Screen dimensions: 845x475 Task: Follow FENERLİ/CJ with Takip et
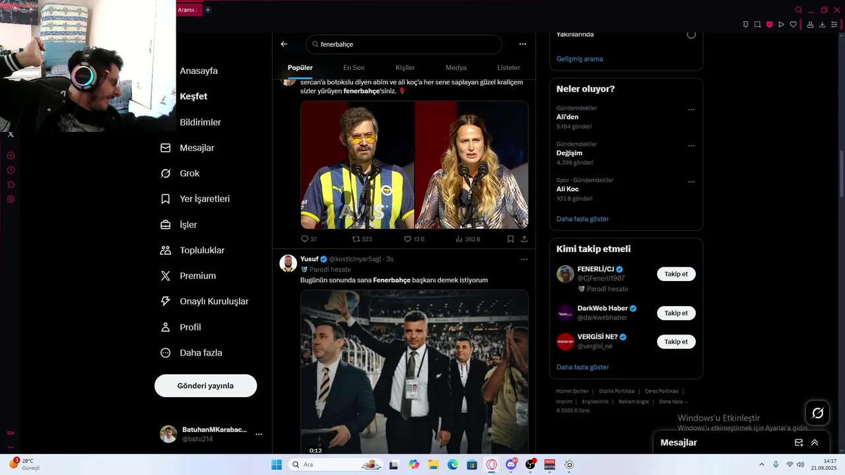point(676,274)
